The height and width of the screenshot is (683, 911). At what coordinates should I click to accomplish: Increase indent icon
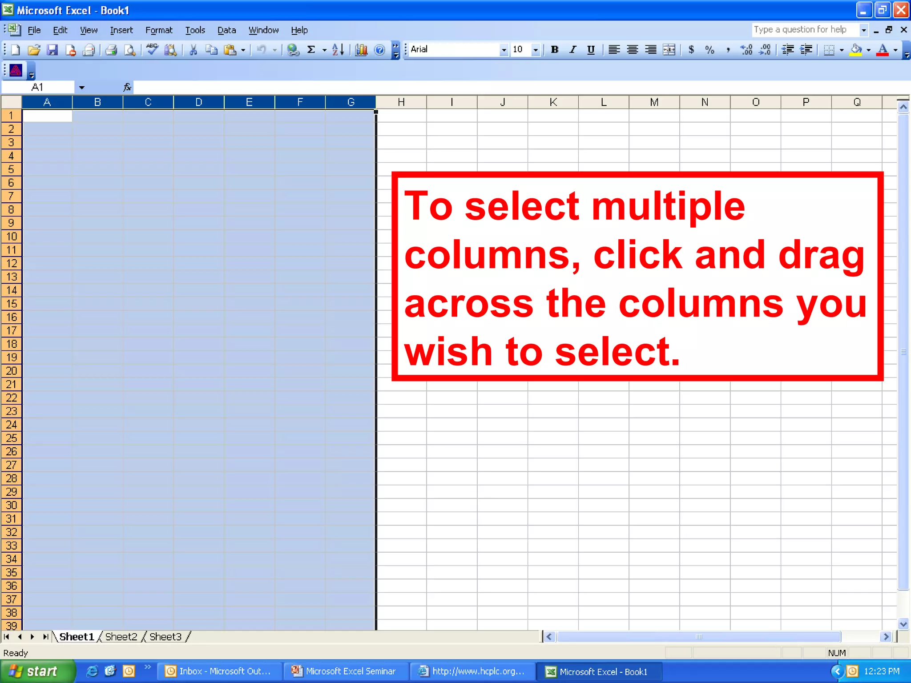pyautogui.click(x=806, y=50)
